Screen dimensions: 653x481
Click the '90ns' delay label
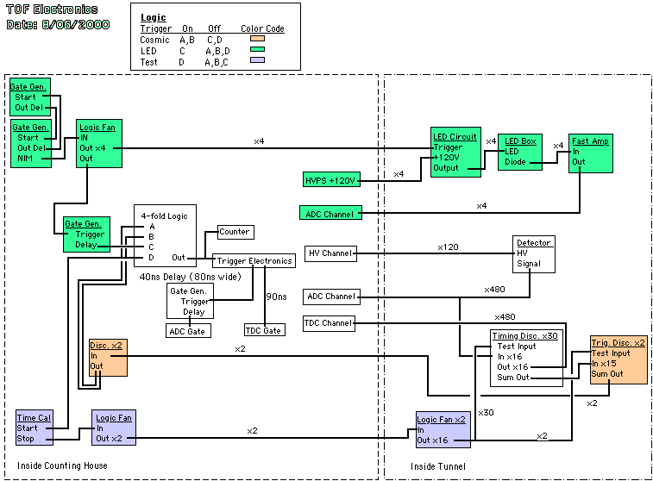click(x=277, y=297)
